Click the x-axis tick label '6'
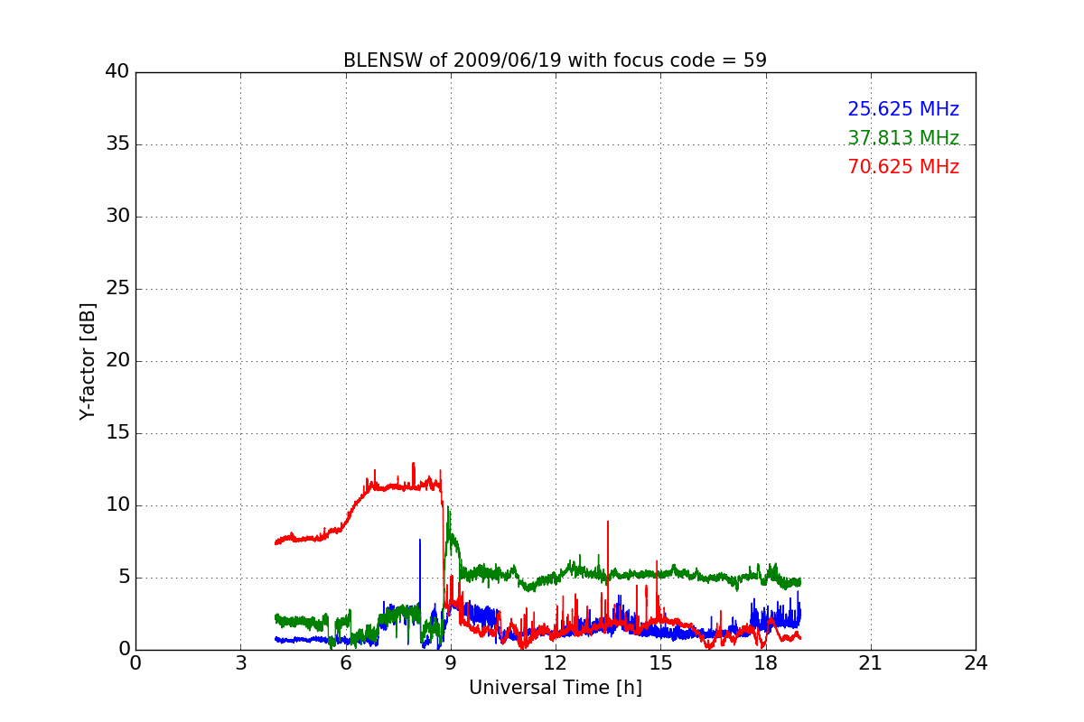 (346, 663)
